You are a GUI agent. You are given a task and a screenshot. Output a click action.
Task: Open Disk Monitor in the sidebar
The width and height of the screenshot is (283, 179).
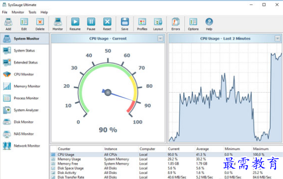coord(25,122)
